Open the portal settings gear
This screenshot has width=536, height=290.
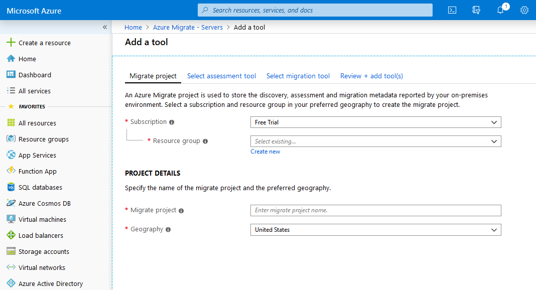point(524,10)
